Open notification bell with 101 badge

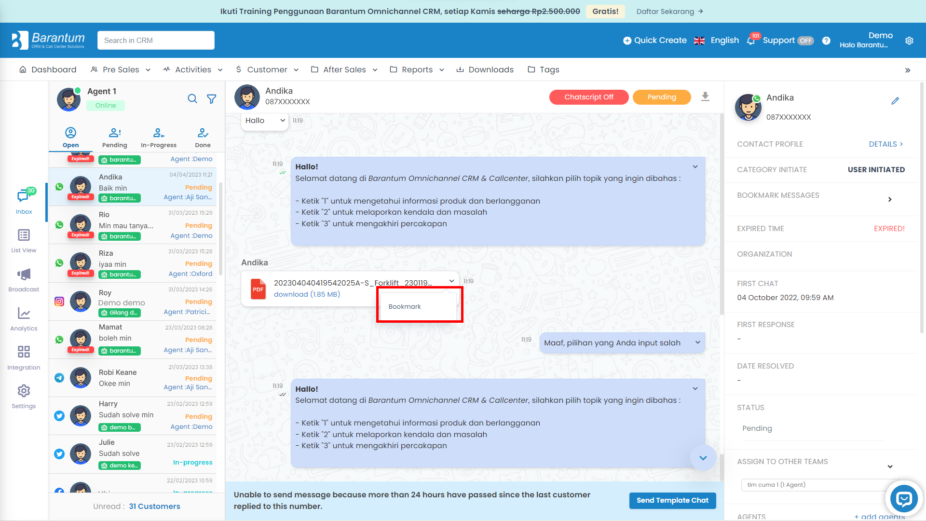point(752,40)
